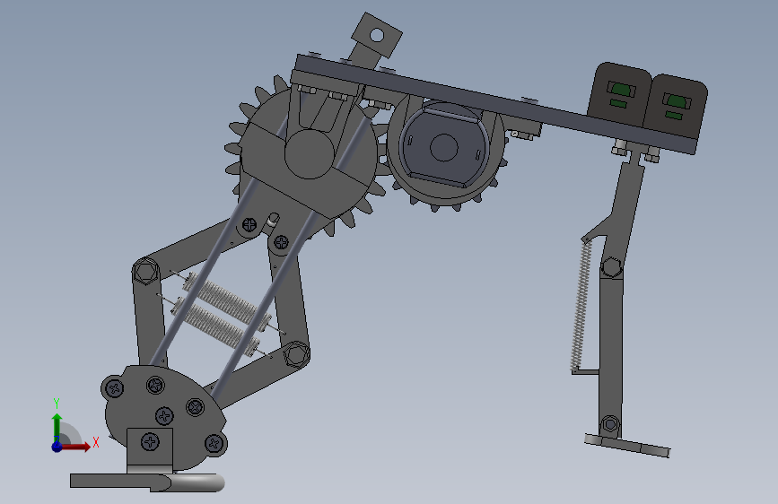Image resolution: width=778 pixels, height=504 pixels.
Task: Select the round motor housing inside the smaller gear
Action: tap(443, 147)
